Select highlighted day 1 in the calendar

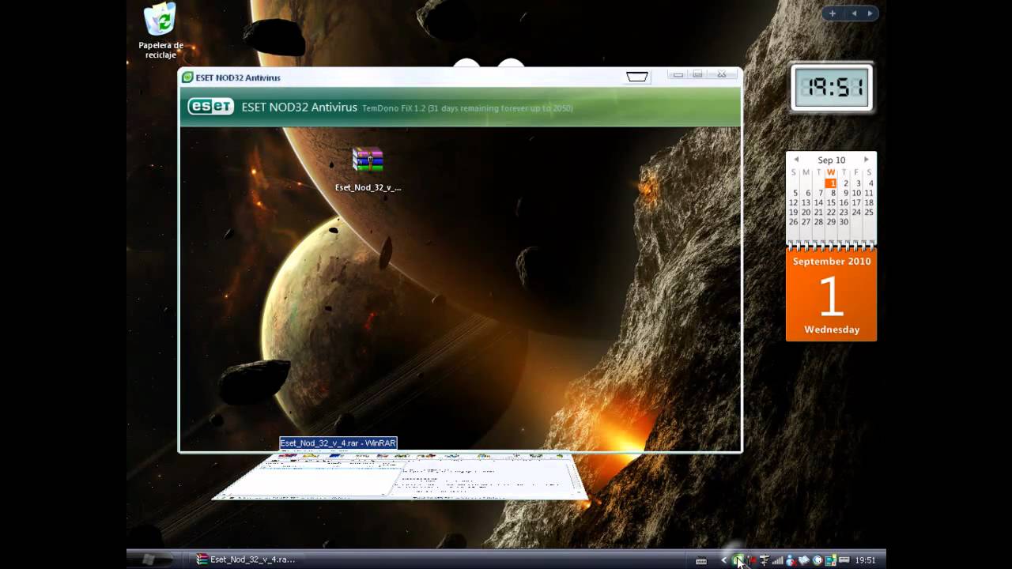(x=831, y=183)
